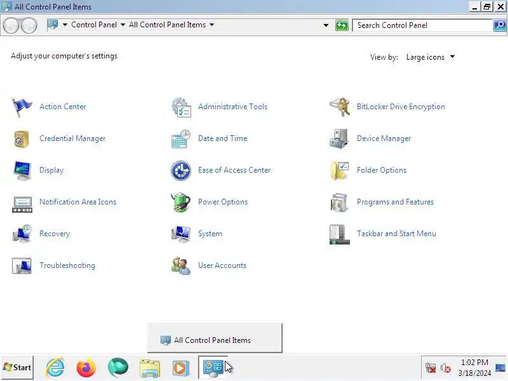
Task: Click the Credential Manager link
Action: pyautogui.click(x=72, y=138)
